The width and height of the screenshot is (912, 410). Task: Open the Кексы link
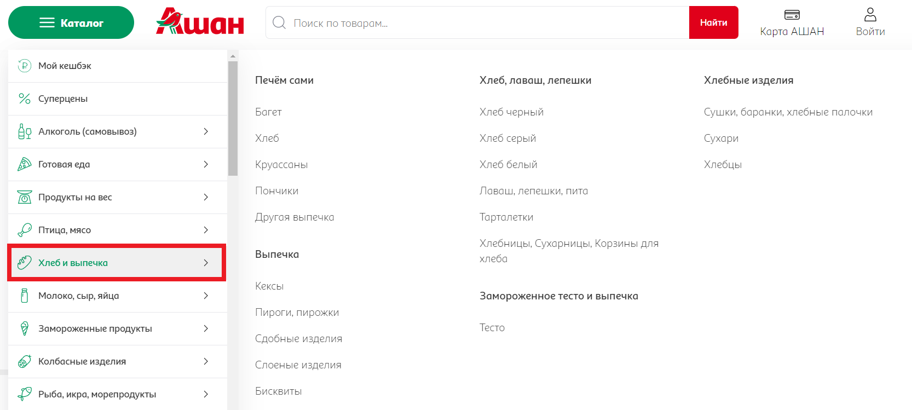coord(269,286)
